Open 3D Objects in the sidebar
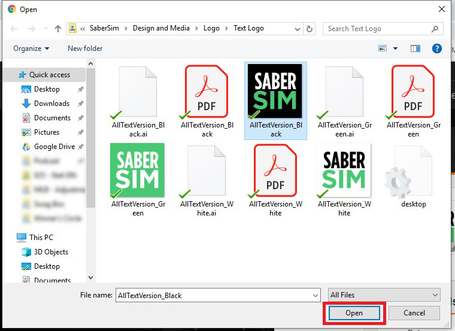 click(51, 252)
